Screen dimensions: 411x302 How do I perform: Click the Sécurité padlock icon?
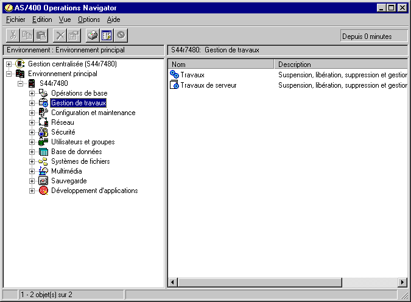pos(43,132)
